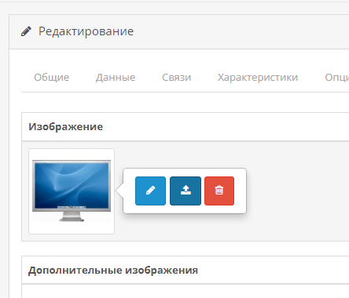Go to the Характеристики tab
The width and height of the screenshot is (349, 298).
tap(258, 78)
